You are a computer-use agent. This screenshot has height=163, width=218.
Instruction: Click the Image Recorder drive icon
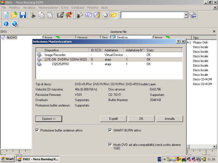tap(39, 55)
